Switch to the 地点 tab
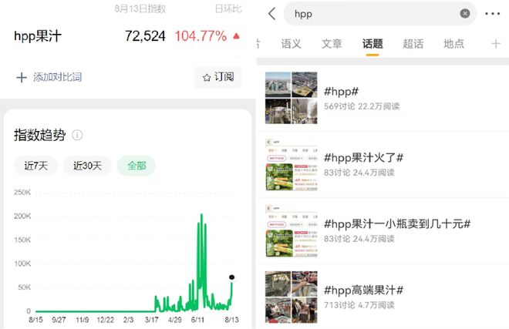The height and width of the screenshot is (329, 509). [453, 43]
